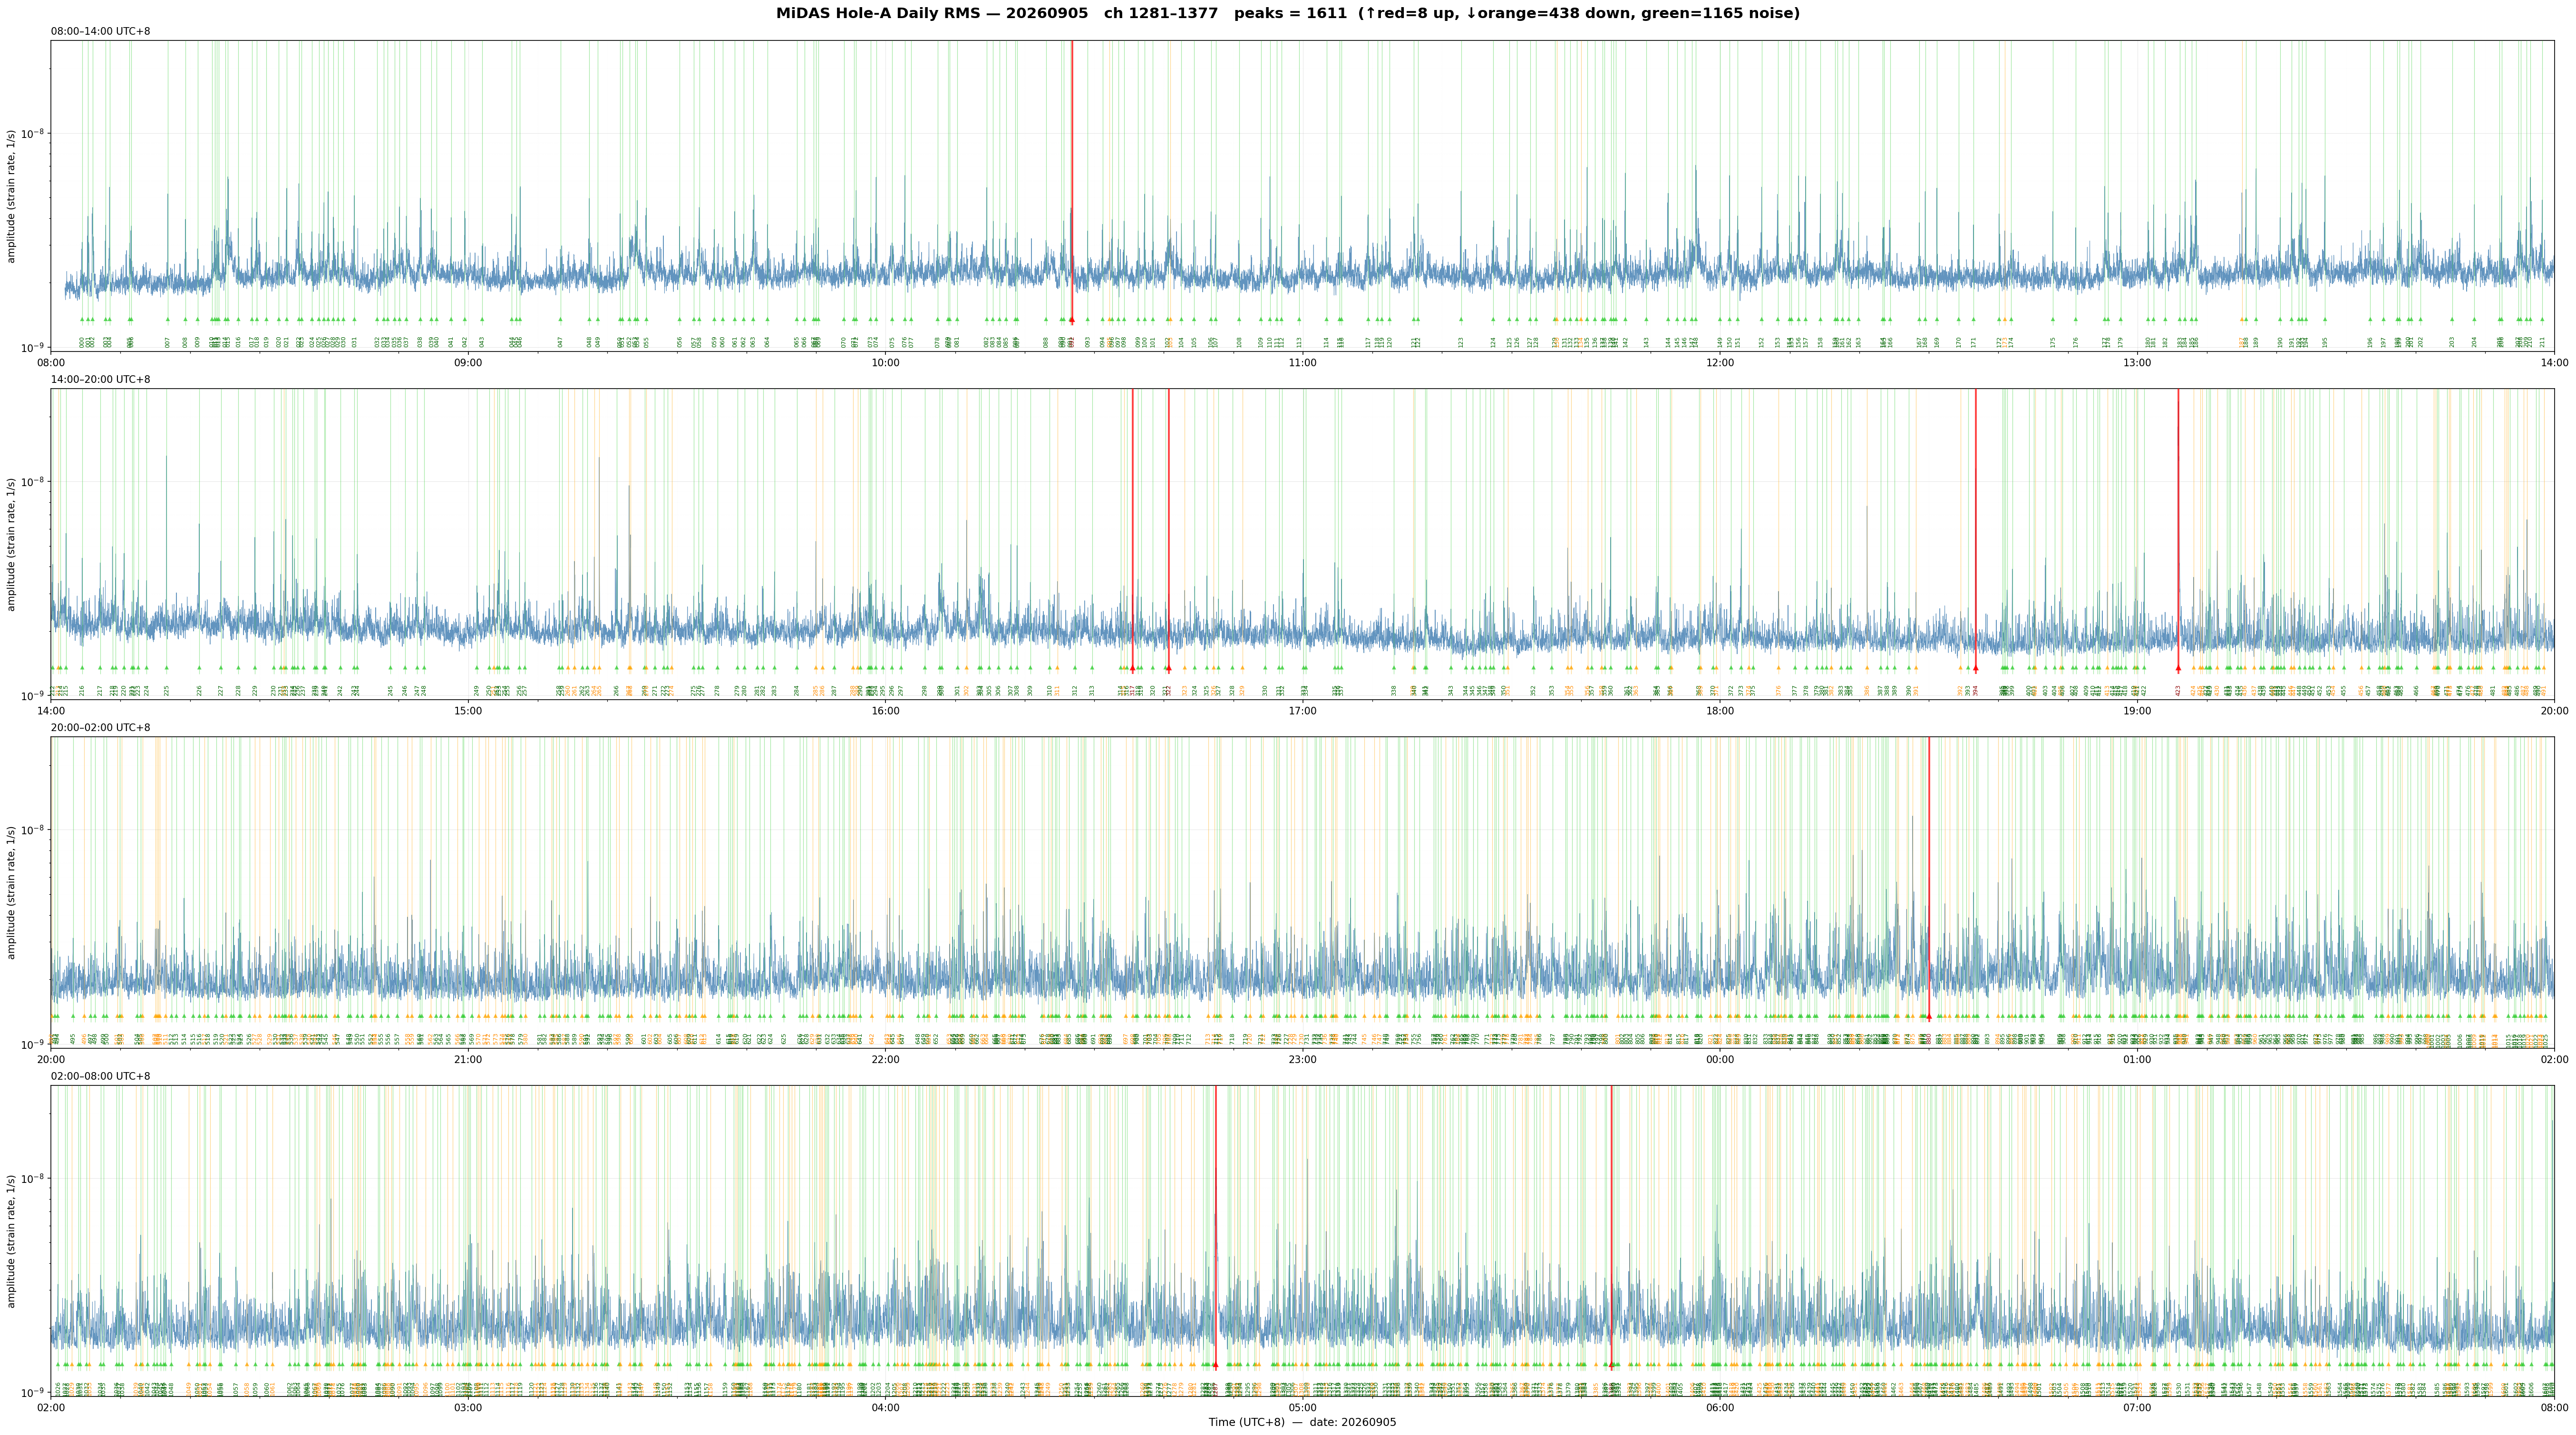Click the red marker between 05:00 and 06:00
Image resolution: width=2576 pixels, height=1435 pixels.
(1611, 1364)
